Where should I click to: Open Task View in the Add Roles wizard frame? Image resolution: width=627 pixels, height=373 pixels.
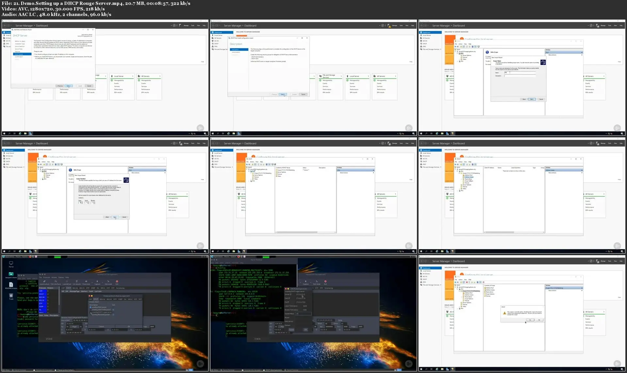(15, 133)
